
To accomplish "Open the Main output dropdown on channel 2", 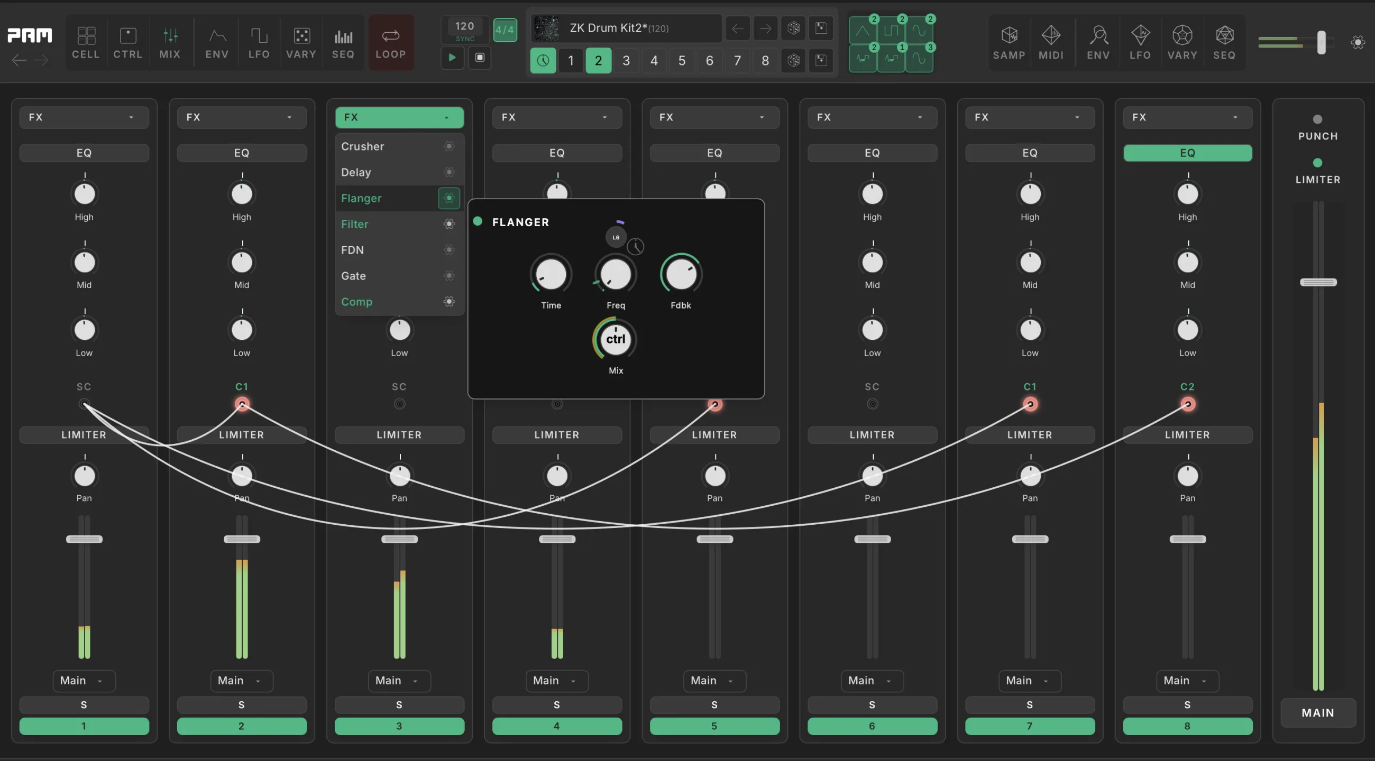I will pos(241,681).
